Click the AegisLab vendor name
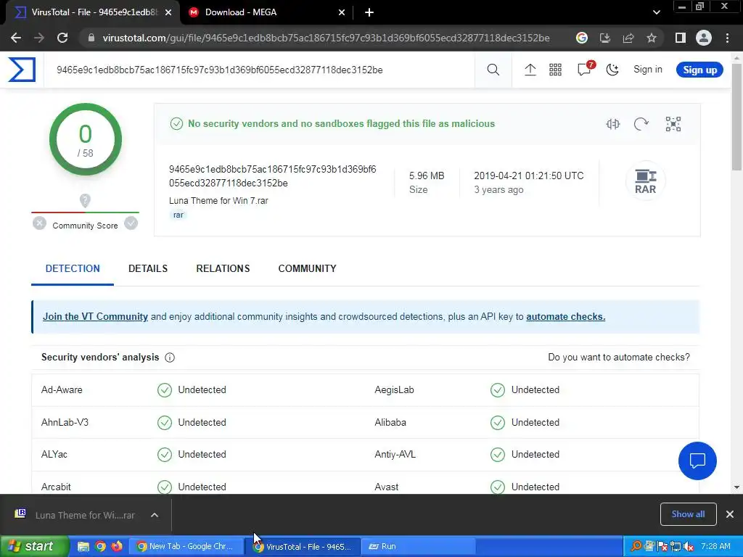The image size is (743, 557). point(394,389)
